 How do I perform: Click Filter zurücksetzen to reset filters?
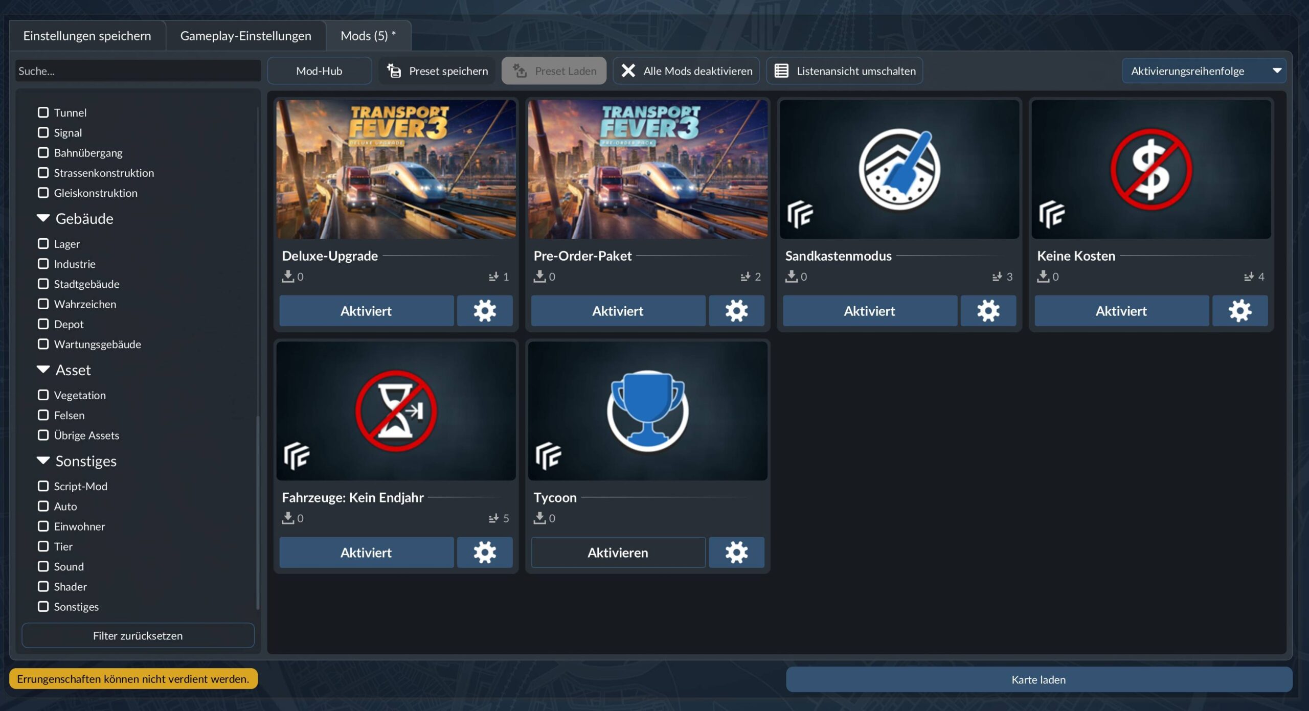click(x=138, y=635)
